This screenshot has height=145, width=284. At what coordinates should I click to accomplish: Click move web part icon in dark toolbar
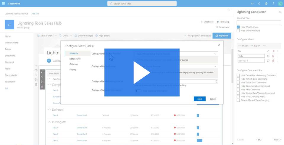pos(42,77)
